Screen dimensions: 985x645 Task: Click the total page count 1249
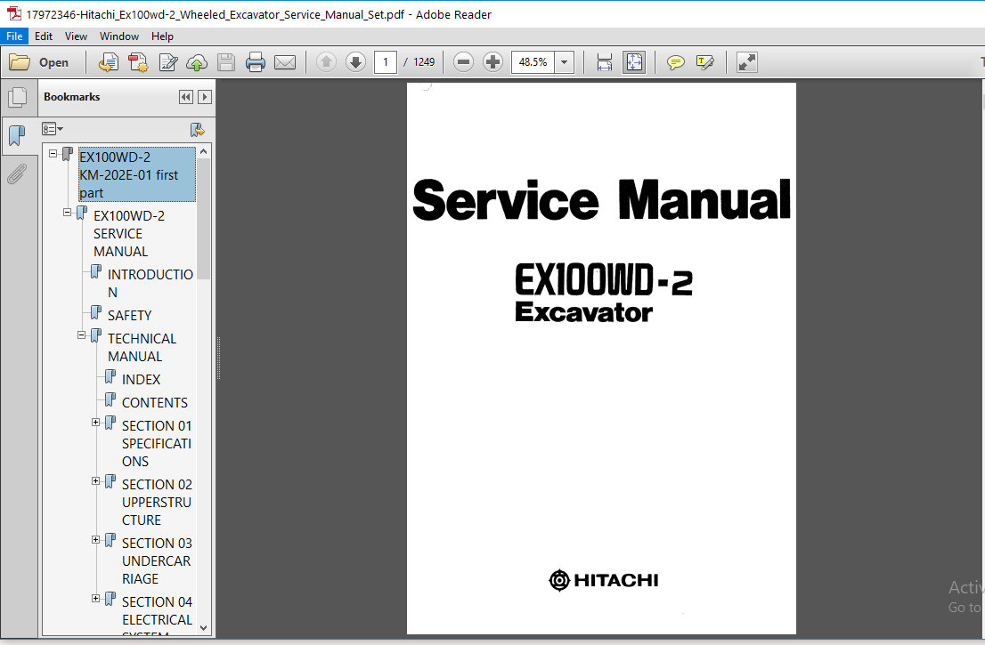pyautogui.click(x=424, y=62)
